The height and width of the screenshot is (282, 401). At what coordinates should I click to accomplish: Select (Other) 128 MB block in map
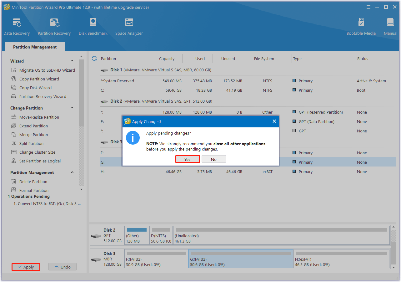click(137, 235)
